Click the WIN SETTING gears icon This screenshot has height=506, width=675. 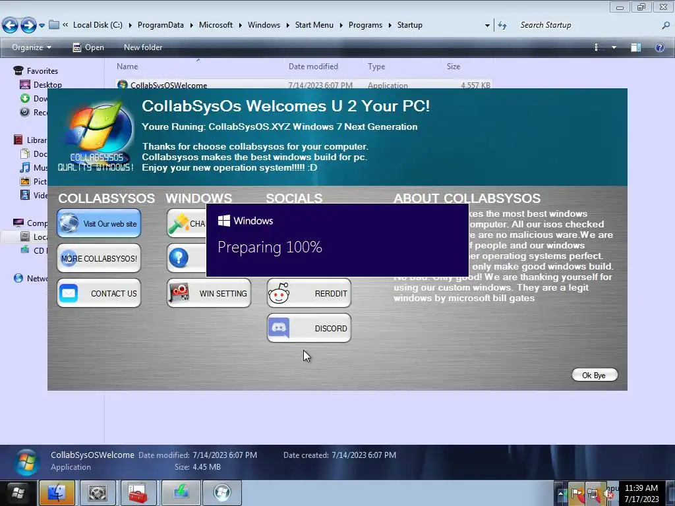[x=179, y=293]
